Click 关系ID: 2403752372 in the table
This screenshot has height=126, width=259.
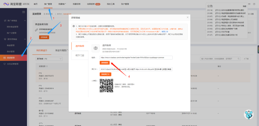tap(46, 76)
